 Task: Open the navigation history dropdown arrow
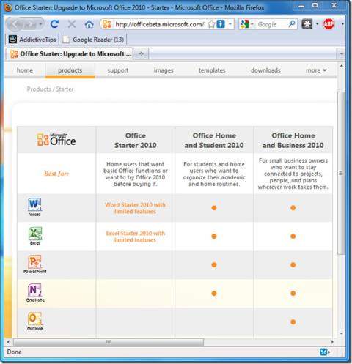pos(40,24)
